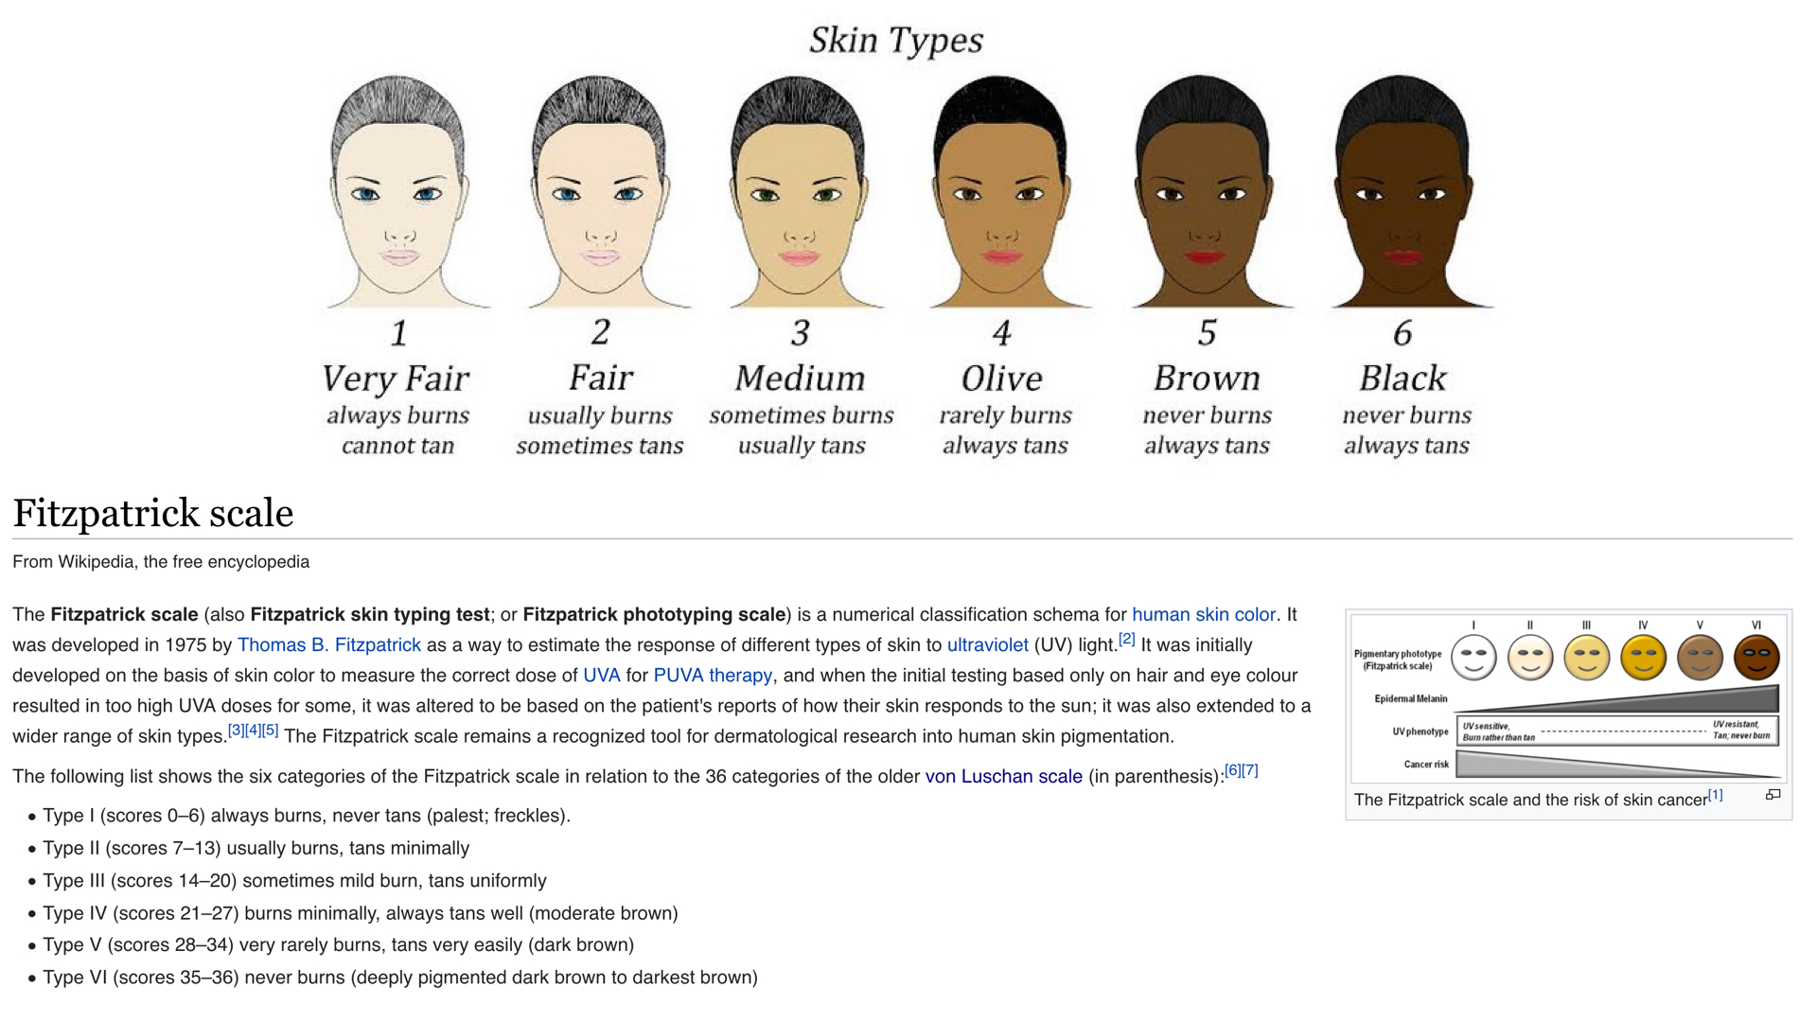Click the 'always burns cannot tan' caption

coord(398,431)
